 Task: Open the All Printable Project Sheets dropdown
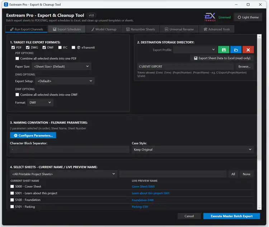point(63,174)
